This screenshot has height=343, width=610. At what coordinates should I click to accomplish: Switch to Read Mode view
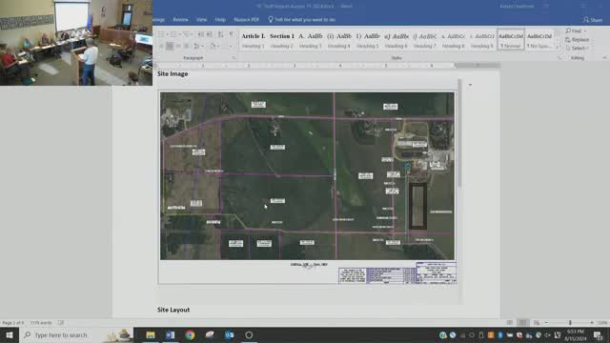(509, 323)
